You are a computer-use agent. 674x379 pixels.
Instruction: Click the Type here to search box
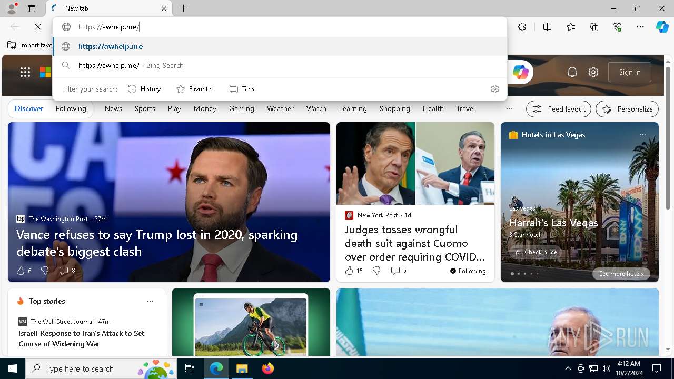tap(102, 368)
